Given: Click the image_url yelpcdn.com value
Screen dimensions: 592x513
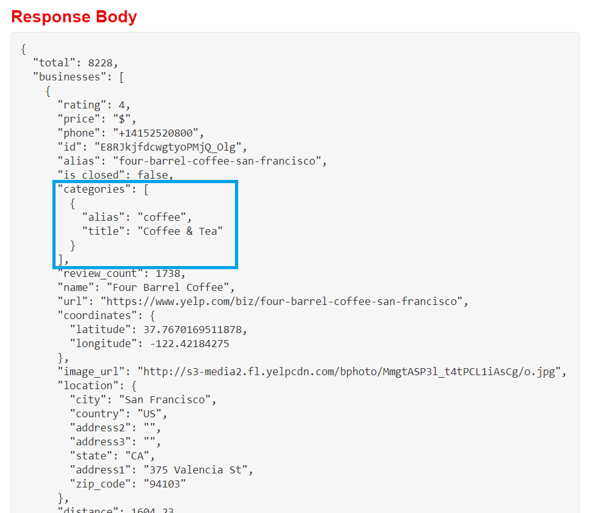Looking at the screenshot, I should (x=349, y=371).
